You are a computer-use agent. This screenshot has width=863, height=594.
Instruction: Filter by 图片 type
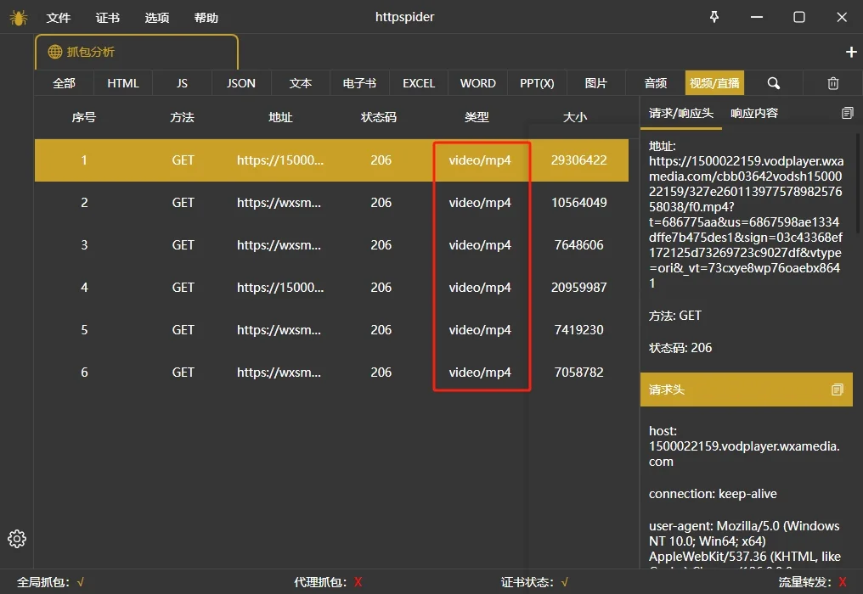click(x=596, y=83)
